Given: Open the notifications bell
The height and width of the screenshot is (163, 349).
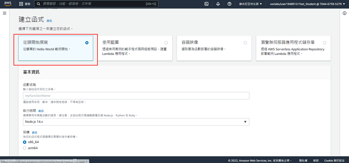Looking at the screenshot, I should point(218,4).
